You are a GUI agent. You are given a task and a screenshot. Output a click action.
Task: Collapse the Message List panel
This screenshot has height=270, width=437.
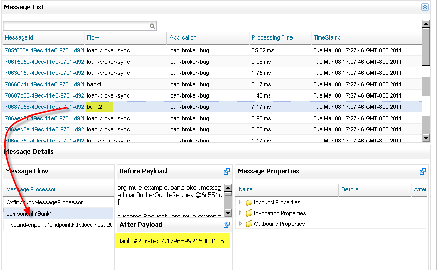tap(424, 7)
